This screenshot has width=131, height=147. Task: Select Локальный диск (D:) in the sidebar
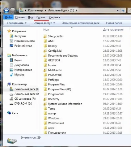[x=27, y=94]
